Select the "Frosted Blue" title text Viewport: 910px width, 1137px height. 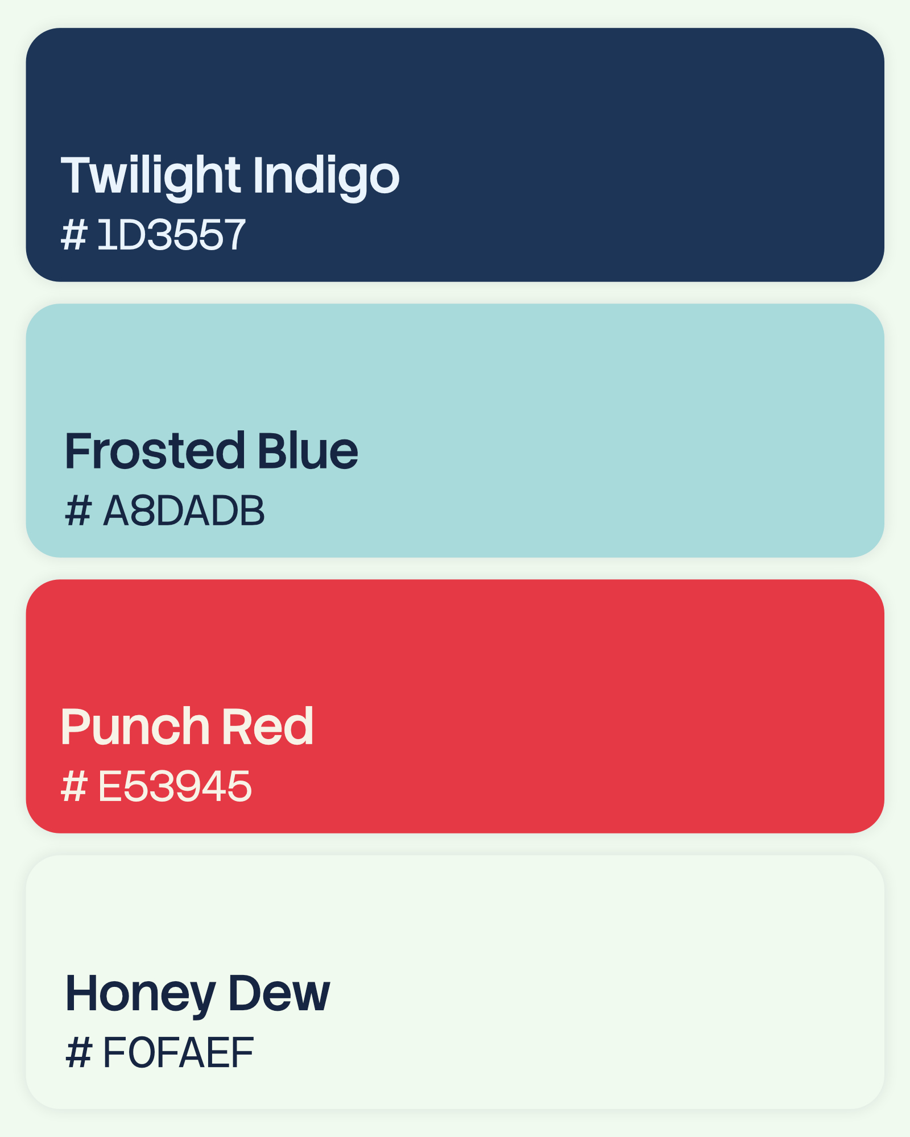212,450
